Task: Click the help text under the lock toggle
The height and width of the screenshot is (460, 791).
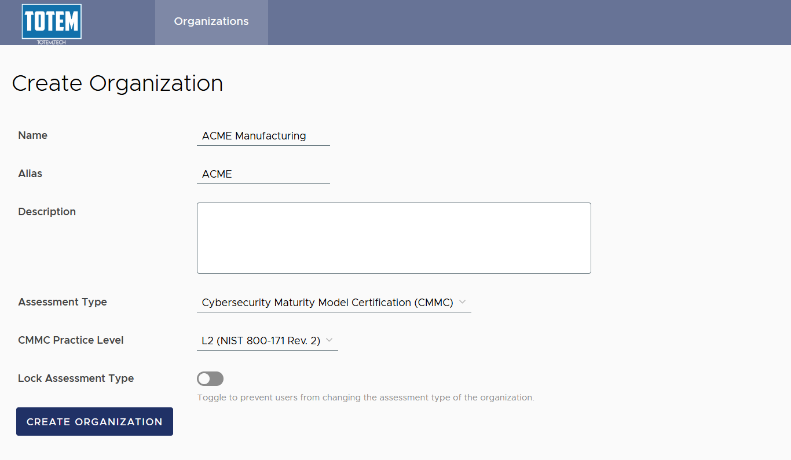Action: tap(365, 398)
